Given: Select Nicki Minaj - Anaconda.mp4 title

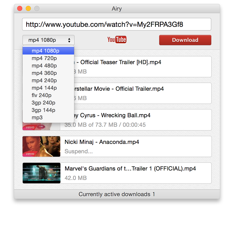Looking at the screenshot, I should [x=102, y=142].
